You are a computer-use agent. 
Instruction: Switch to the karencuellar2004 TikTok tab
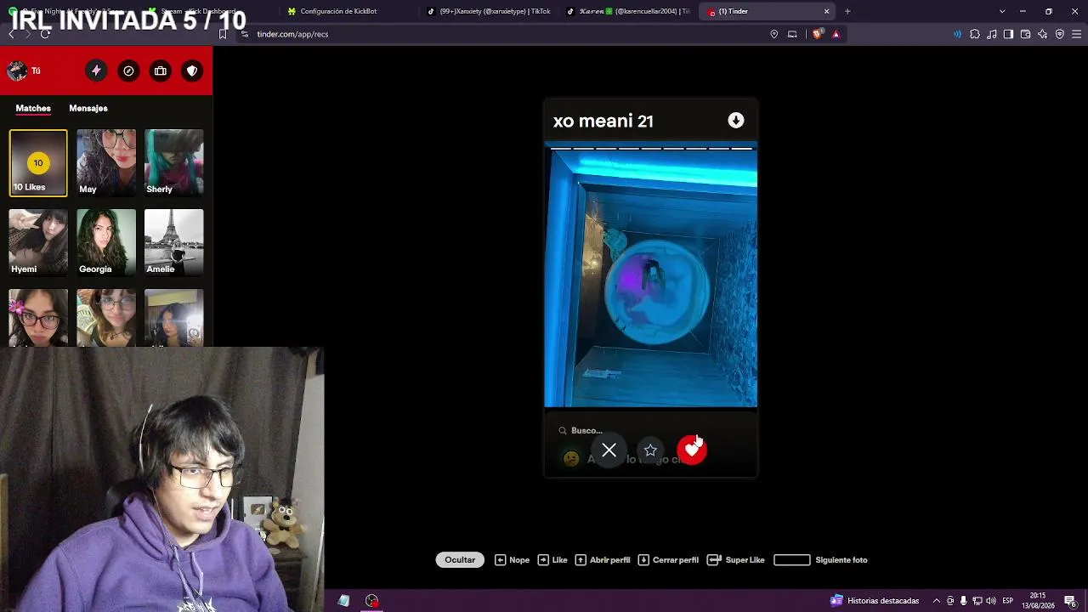628,11
